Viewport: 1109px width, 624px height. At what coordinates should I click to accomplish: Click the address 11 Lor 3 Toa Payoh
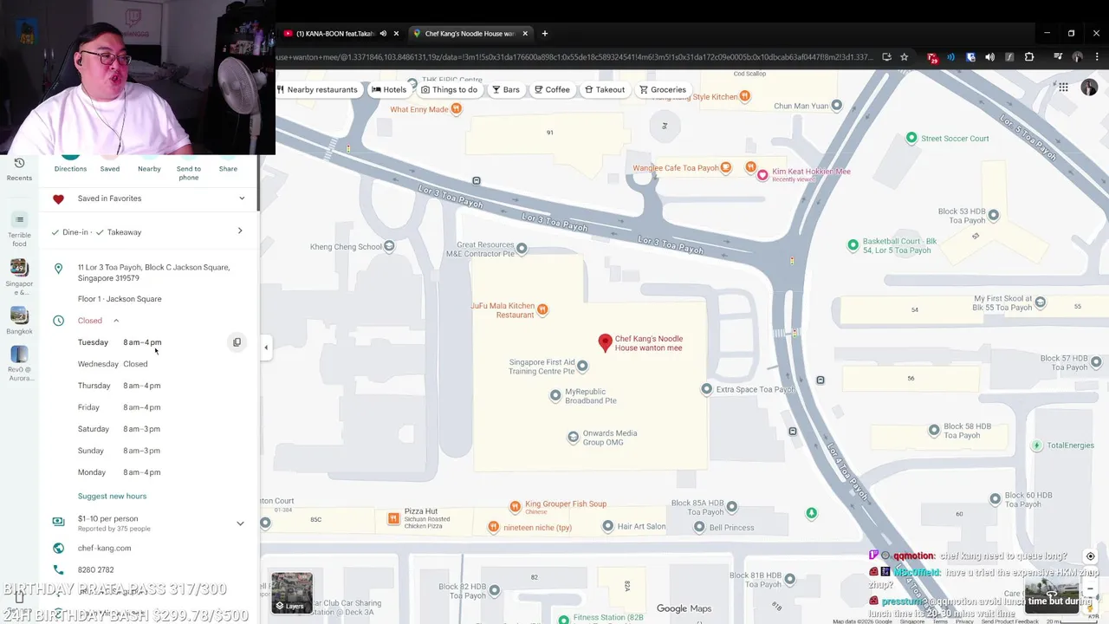coord(153,272)
